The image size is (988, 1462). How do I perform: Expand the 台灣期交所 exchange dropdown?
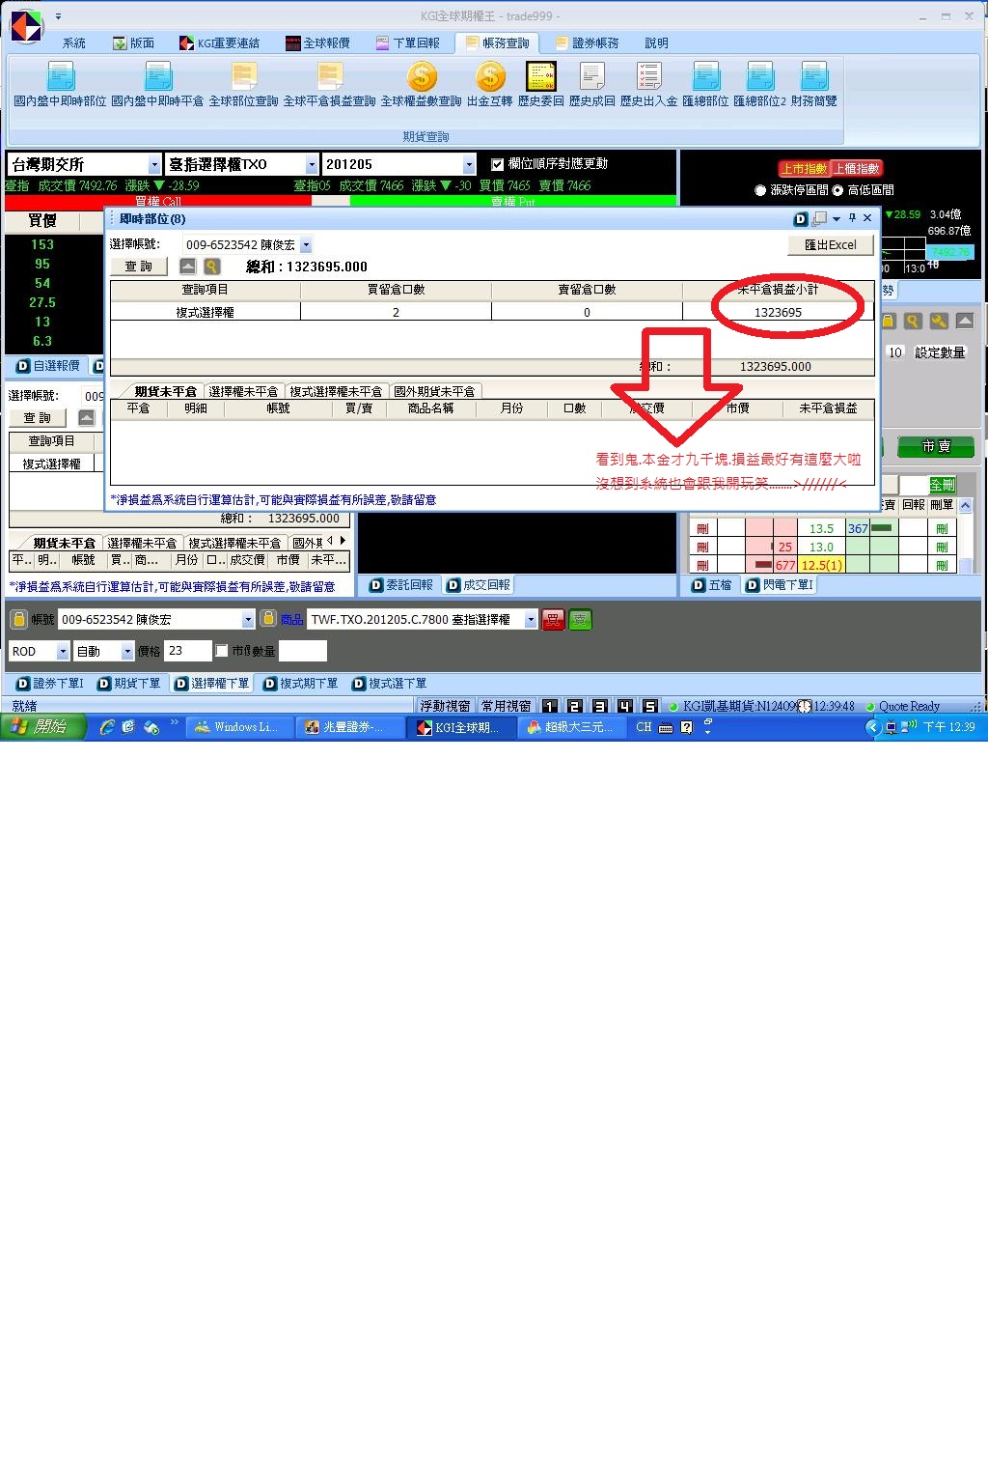click(153, 164)
